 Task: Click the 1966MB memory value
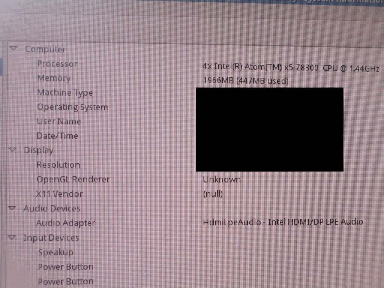point(246,81)
